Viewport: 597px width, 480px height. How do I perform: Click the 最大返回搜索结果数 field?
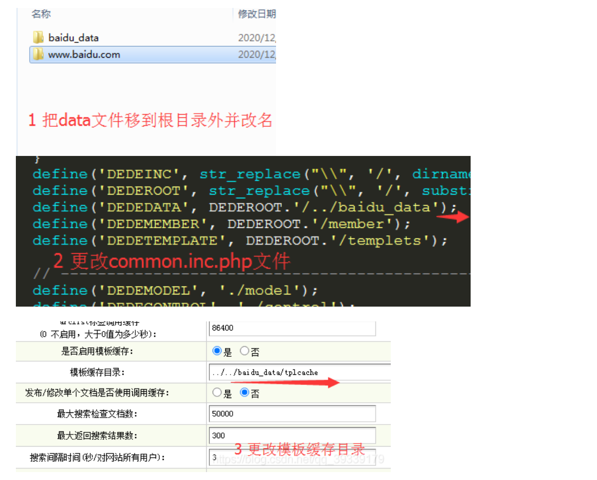tap(292, 436)
